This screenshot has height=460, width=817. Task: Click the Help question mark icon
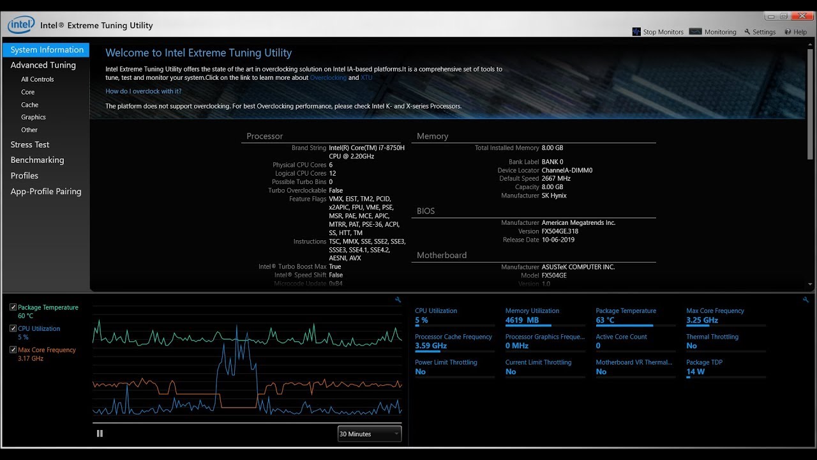(x=788, y=32)
